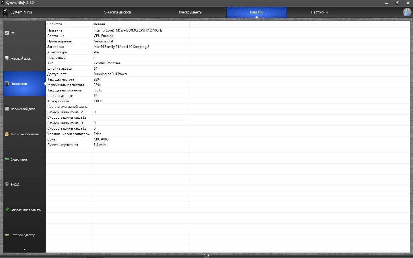This screenshot has height=258, width=413.
Task: Select the Доступность property label
Action: tap(57, 74)
